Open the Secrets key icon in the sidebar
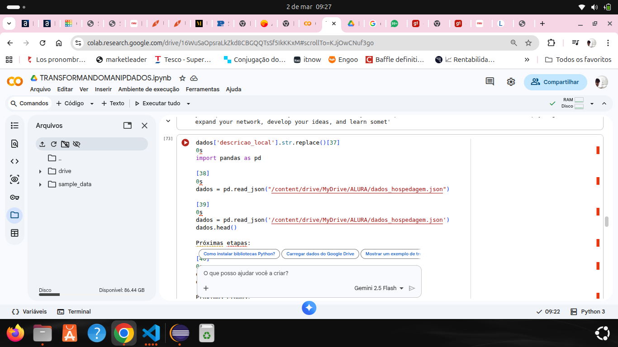This screenshot has width=618, height=347. (14, 197)
